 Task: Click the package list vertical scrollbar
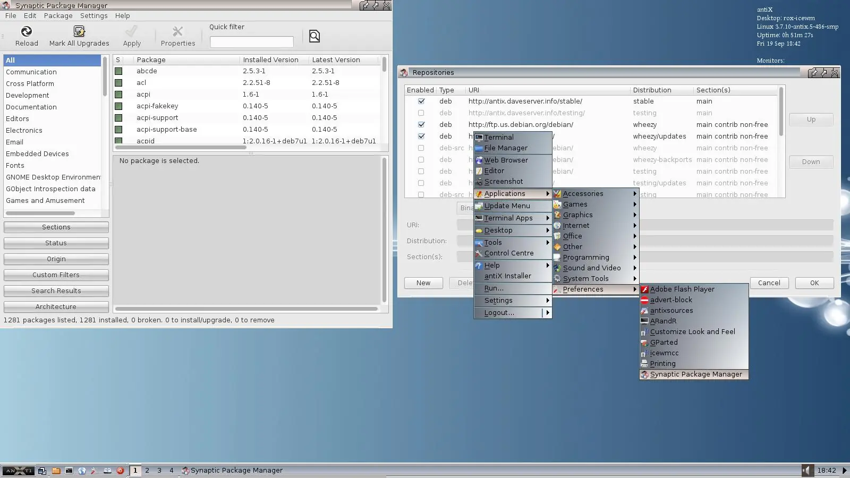point(384,65)
